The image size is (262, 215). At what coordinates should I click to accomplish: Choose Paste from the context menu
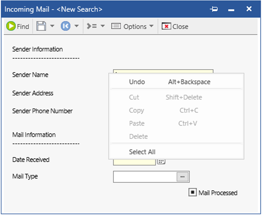(176, 123)
